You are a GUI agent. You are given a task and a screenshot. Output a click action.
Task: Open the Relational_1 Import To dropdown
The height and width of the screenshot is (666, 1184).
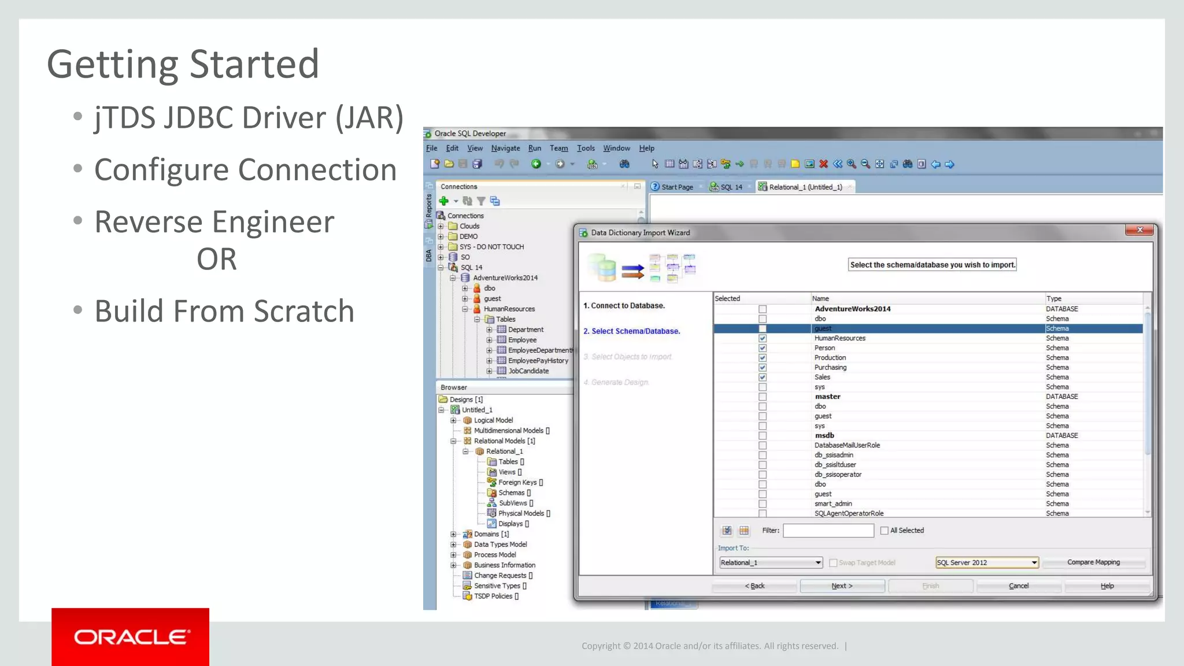point(771,563)
